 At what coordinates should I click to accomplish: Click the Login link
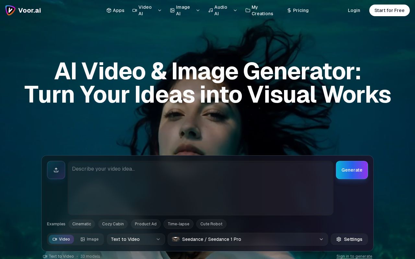354,10
